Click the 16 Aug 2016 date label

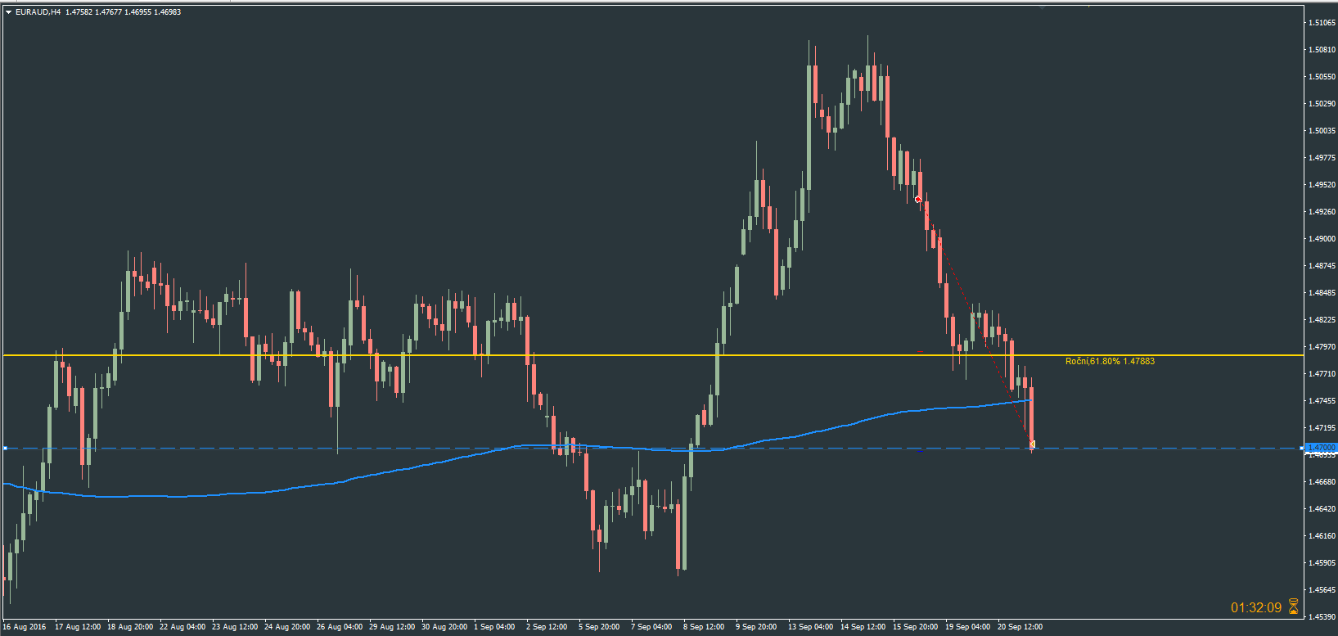pos(25,627)
